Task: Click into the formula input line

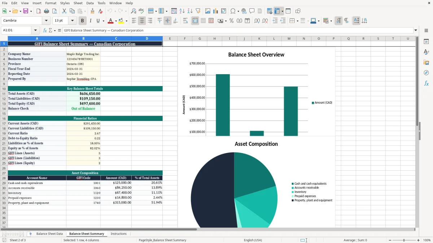Action: (238, 31)
